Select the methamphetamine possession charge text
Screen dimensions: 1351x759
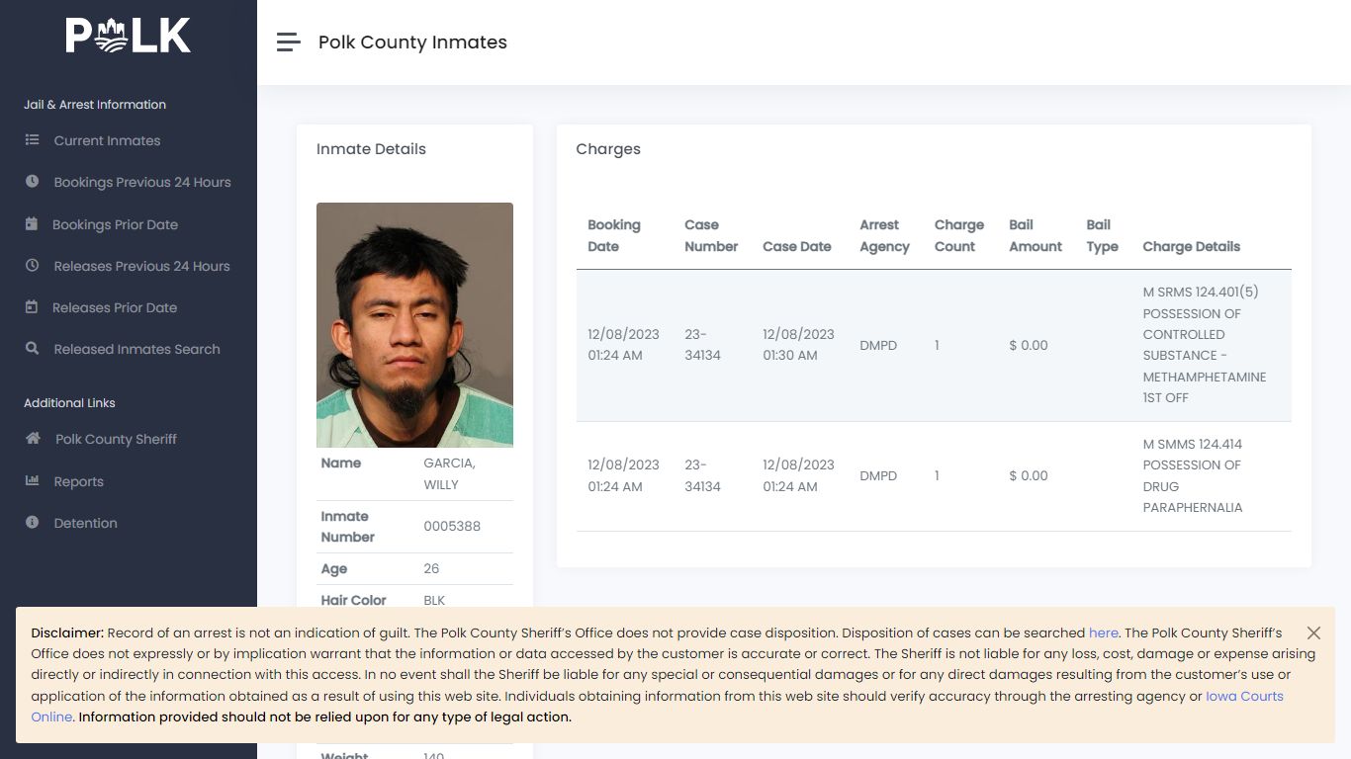pyautogui.click(x=1205, y=345)
